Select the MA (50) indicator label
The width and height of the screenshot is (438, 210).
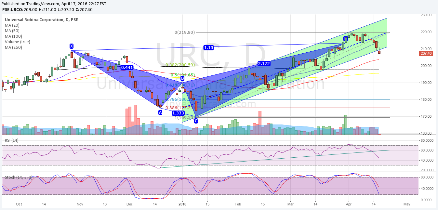click(x=11, y=31)
